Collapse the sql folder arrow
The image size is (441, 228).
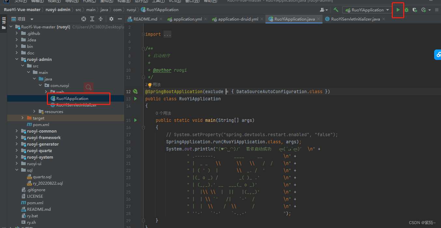(x=17, y=170)
